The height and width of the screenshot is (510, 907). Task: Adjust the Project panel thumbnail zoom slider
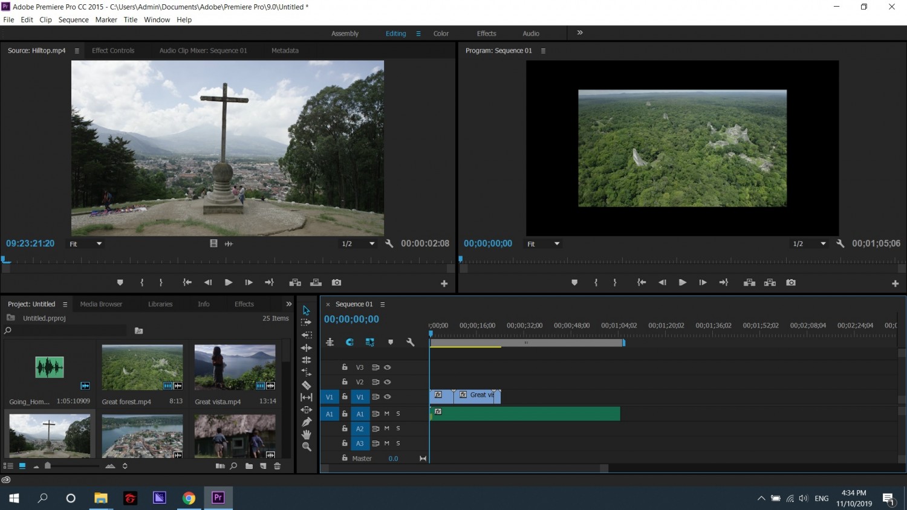(x=48, y=466)
